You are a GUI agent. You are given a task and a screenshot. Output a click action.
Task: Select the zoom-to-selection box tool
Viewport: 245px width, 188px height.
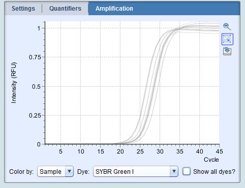[227, 39]
